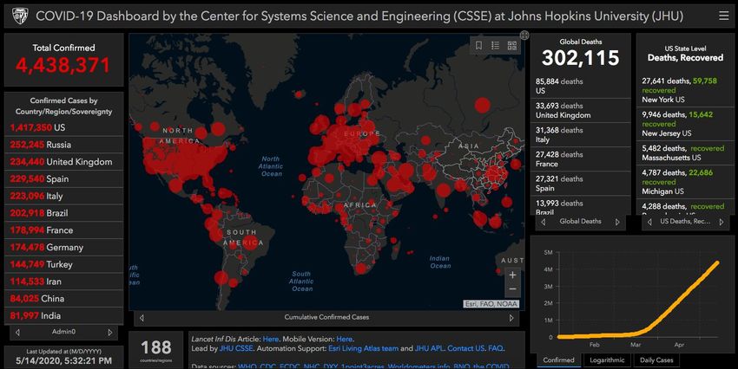Select US in confirmed cases list
Screen dimensions: 738x369
[64, 127]
